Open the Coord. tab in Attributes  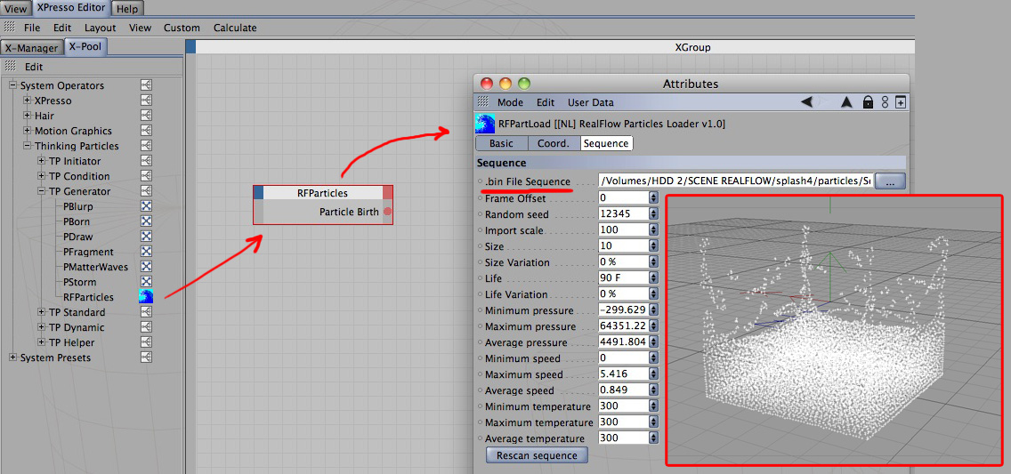[x=554, y=143]
